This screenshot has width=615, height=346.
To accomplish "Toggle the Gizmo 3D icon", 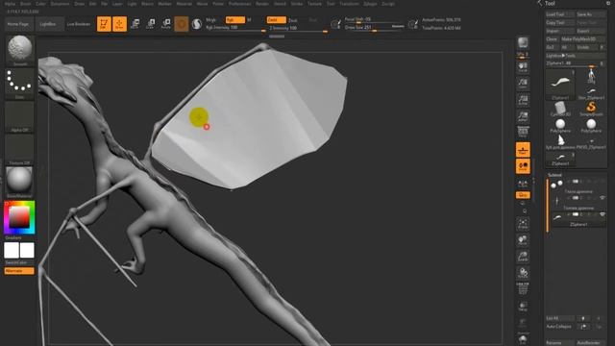I will point(182,24).
